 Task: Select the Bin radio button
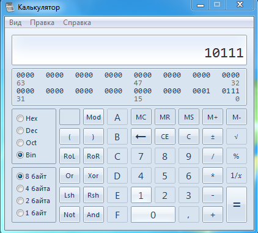(x=26, y=155)
